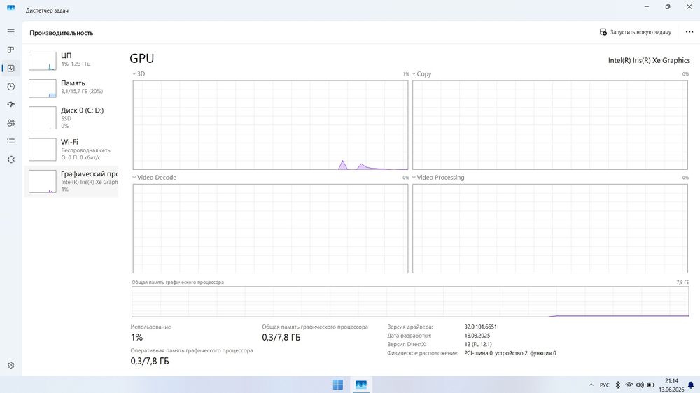Open the Startup apps icon
Screen dimensions: 700x393
10,104
